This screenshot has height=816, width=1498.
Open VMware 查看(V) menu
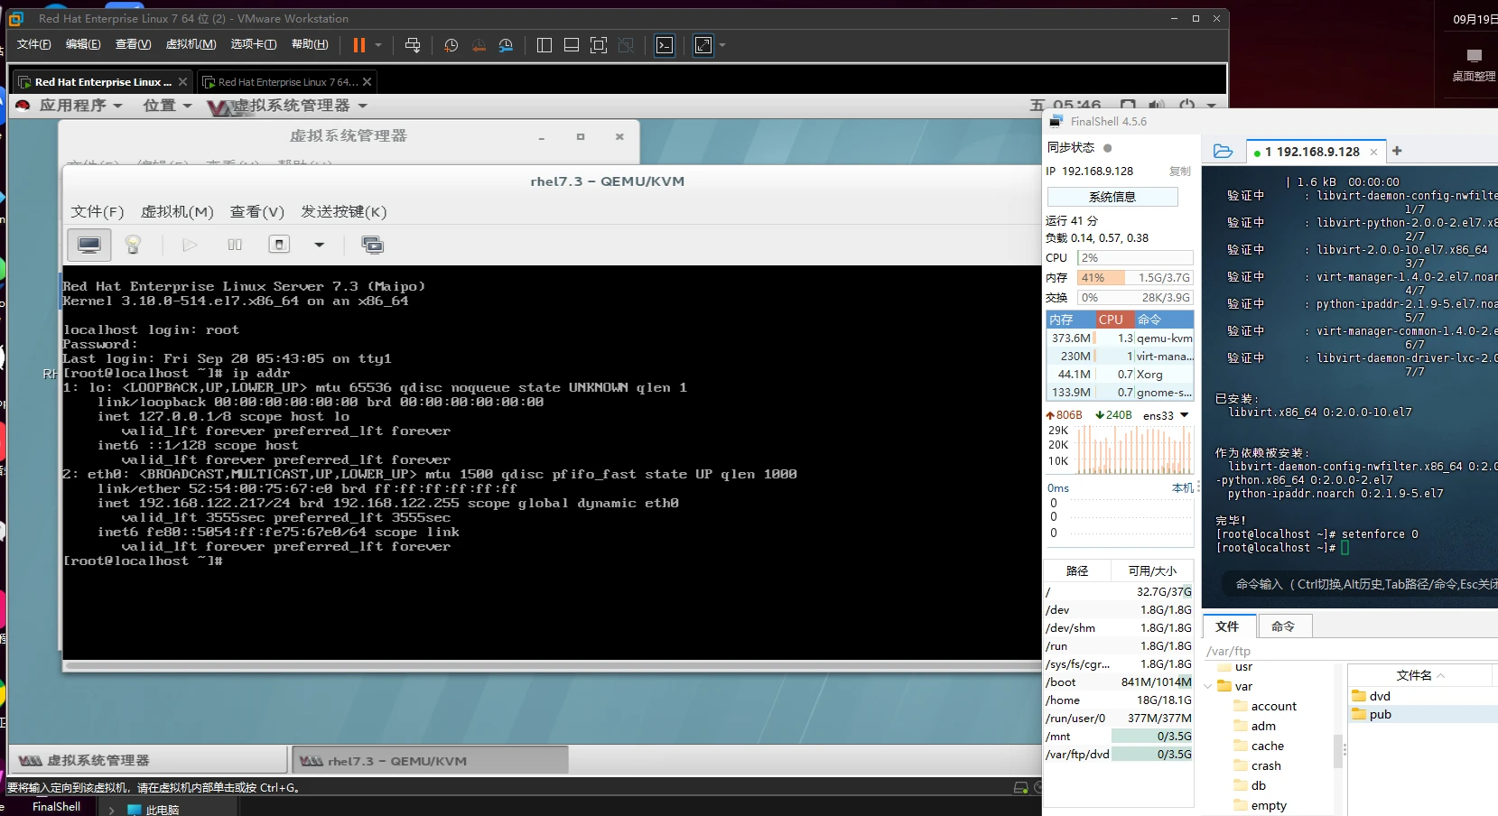pos(133,44)
